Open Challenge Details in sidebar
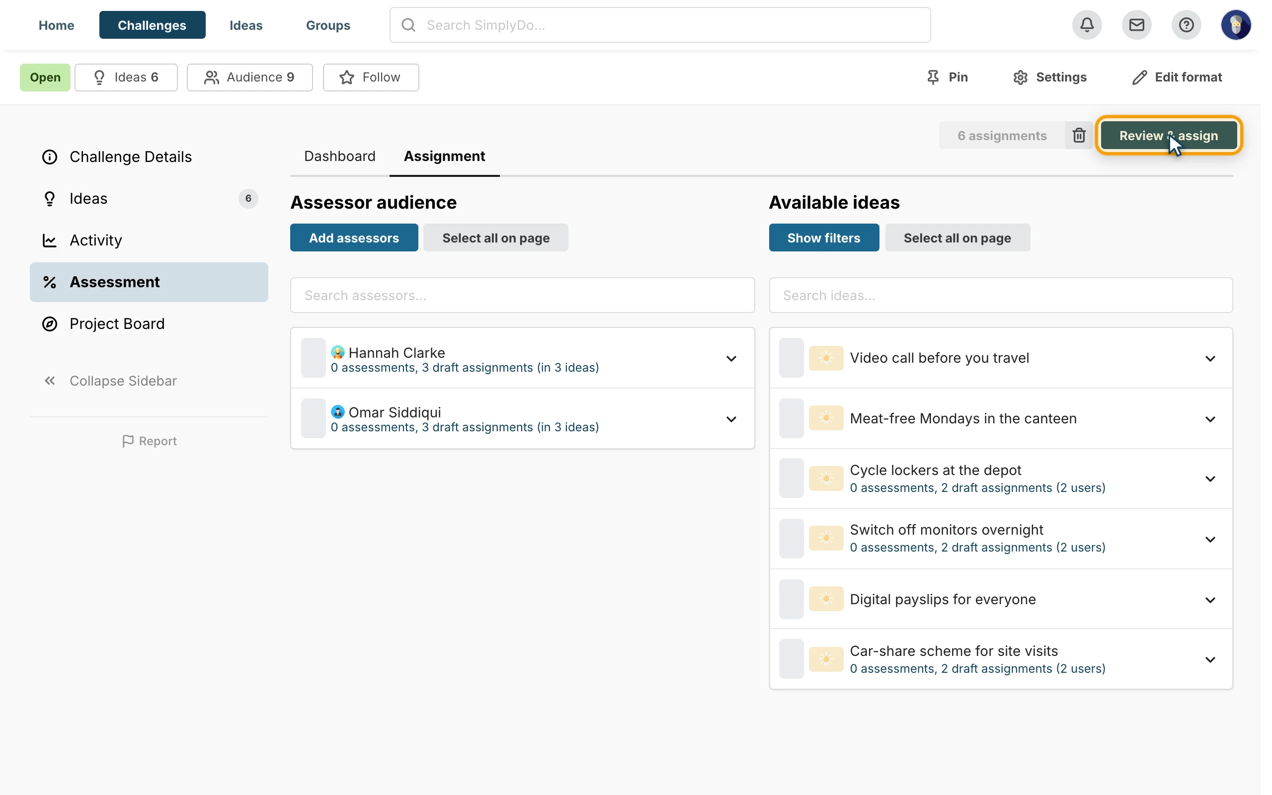The image size is (1272, 795). click(149, 157)
